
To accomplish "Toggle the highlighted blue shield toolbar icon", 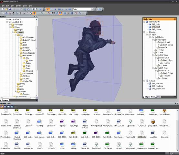I will pos(60,13).
